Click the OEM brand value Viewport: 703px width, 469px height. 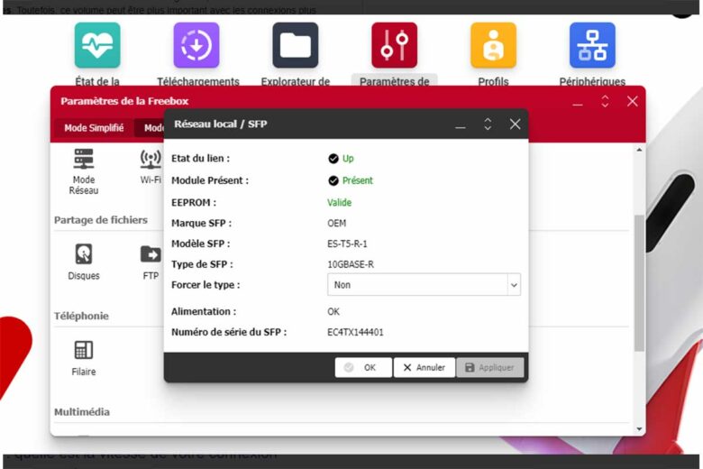point(336,223)
